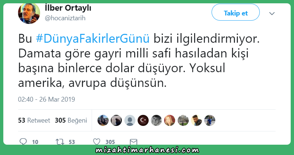Screen dimensions: 294x155
Task: Like the tweet with heart icon
Action: click(97, 142)
